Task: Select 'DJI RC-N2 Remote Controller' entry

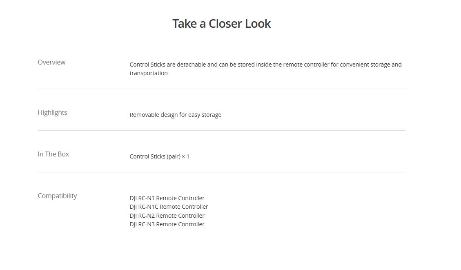Action: point(167,216)
